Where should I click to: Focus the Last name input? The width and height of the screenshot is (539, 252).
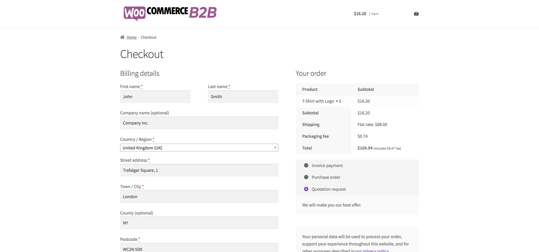click(x=243, y=97)
